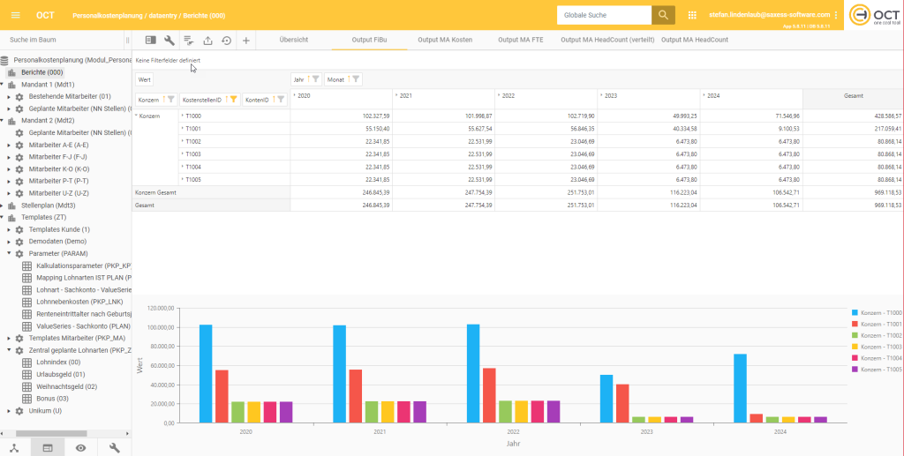904x456 pixels.
Task: Expand the T1000 row in pivot table
Action: (182, 116)
